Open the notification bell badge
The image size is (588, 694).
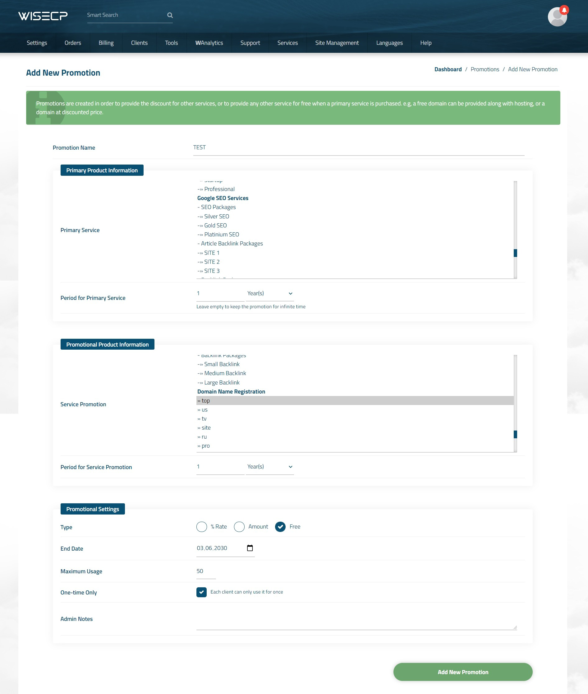(564, 10)
